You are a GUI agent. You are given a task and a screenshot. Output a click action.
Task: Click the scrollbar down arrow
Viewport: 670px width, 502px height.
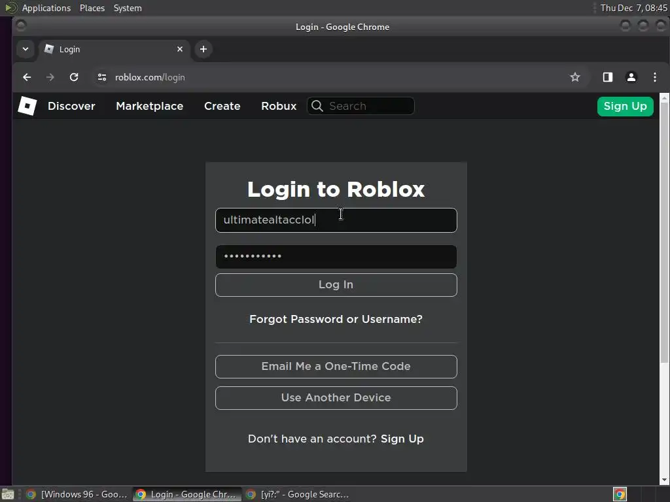[664, 480]
